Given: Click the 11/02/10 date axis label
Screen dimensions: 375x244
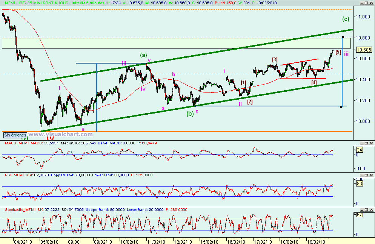Looking at the screenshot, I should point(156,242).
